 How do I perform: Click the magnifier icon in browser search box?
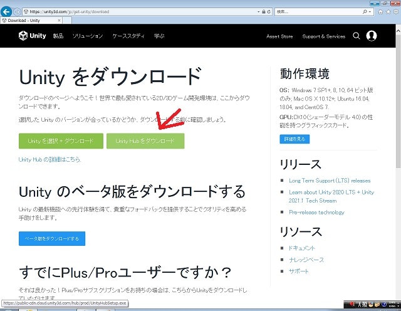point(365,12)
